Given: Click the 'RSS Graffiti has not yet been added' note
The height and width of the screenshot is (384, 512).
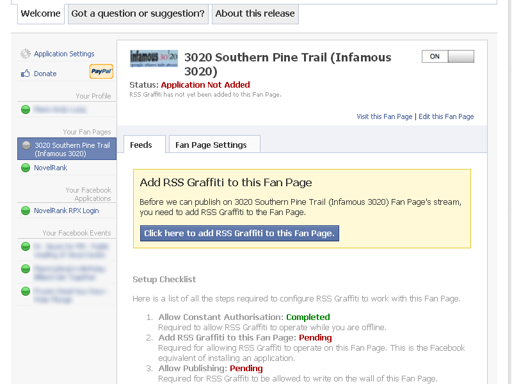Looking at the screenshot, I should (x=205, y=94).
